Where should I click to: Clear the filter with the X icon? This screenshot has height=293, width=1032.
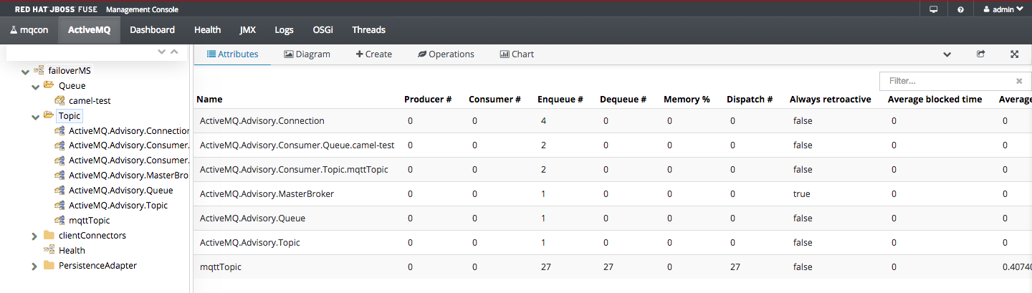1019,81
